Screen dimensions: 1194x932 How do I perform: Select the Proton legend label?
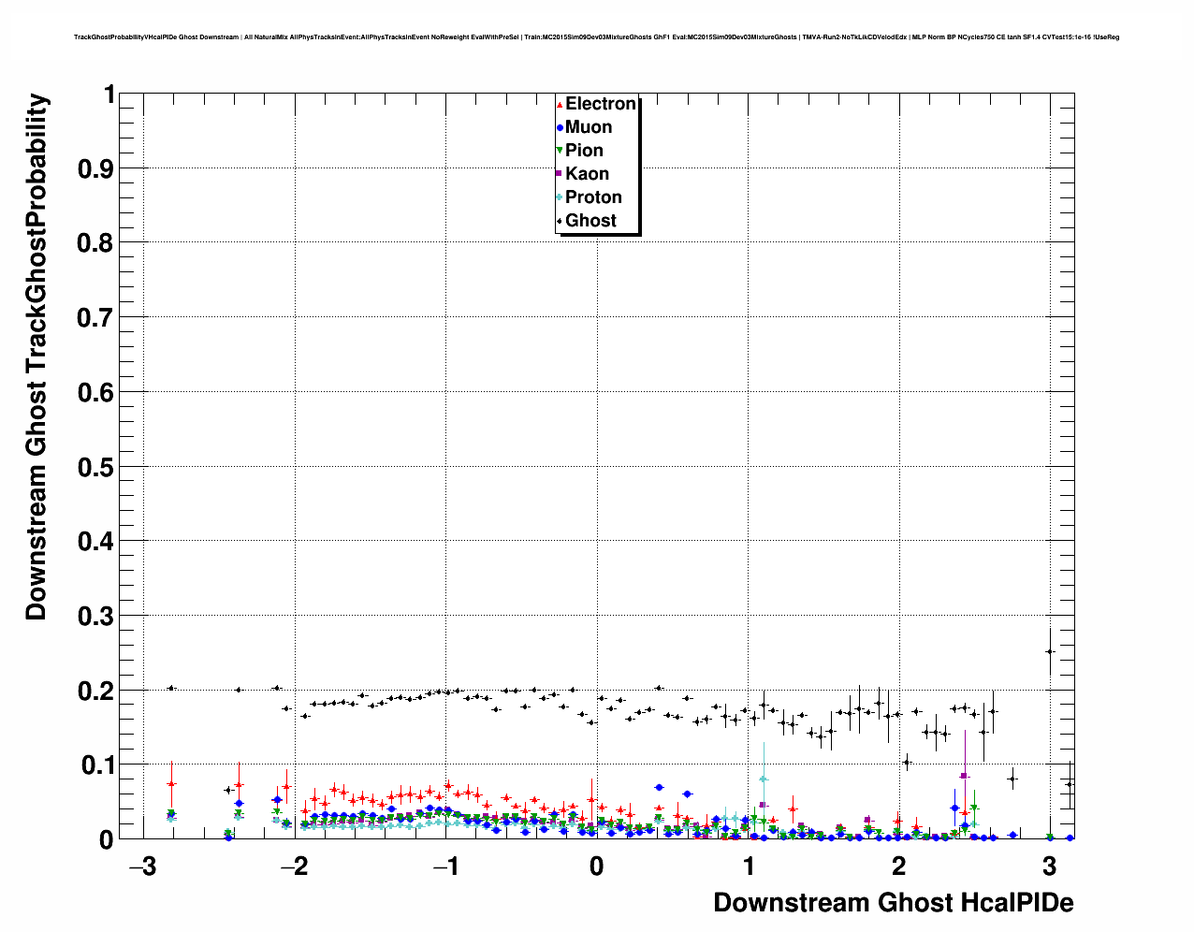(593, 197)
